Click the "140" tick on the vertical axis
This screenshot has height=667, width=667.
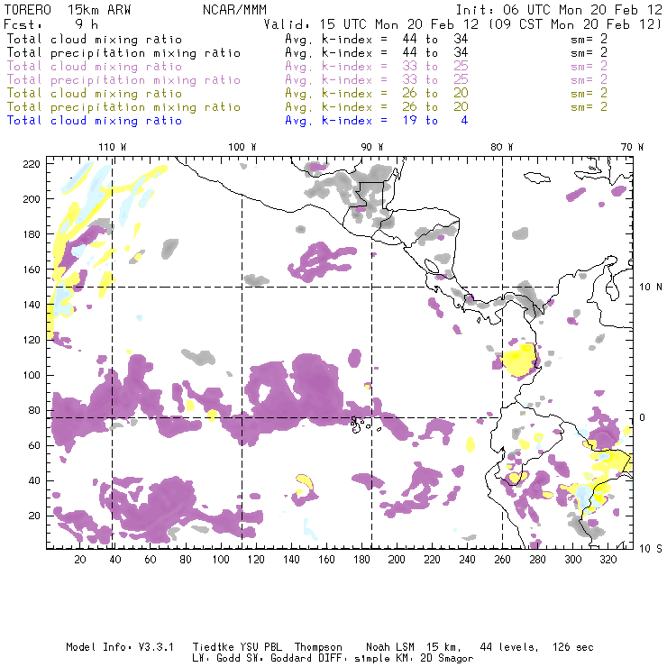pyautogui.click(x=32, y=305)
